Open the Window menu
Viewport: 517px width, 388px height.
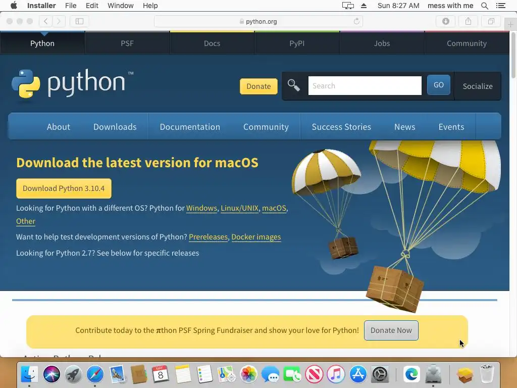[120, 6]
